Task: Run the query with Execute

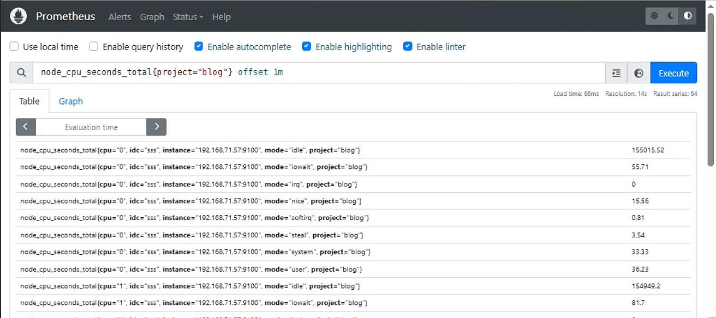Action: click(673, 73)
